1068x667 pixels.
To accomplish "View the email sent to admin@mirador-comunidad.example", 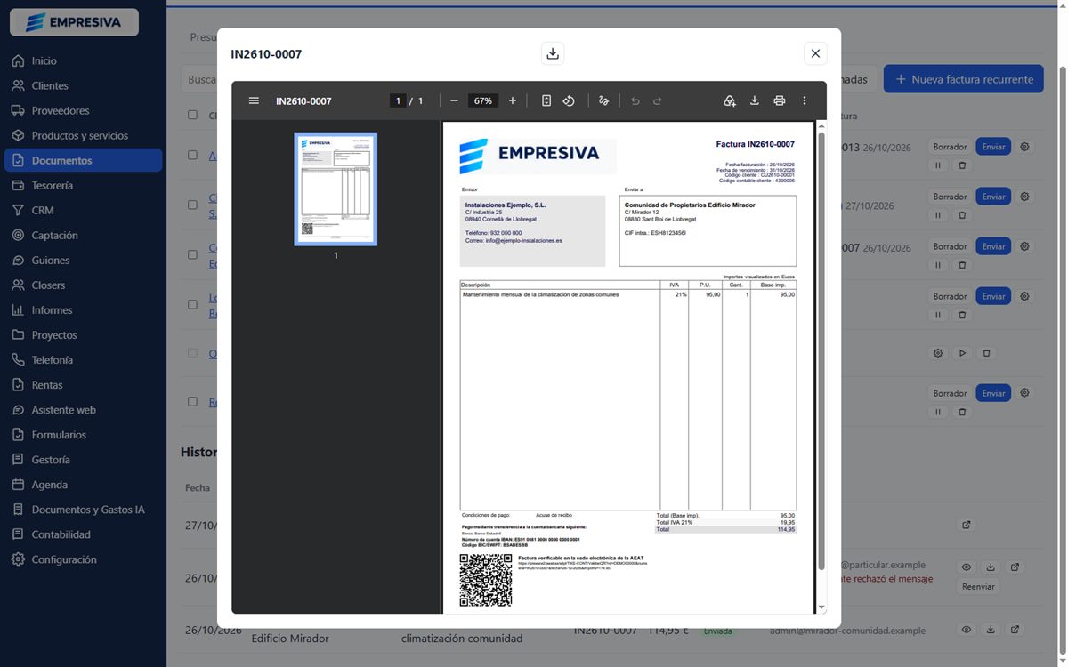I will click(x=966, y=630).
